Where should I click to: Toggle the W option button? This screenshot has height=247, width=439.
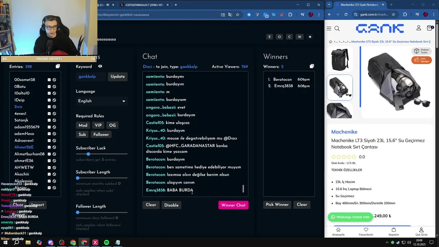tap(300, 37)
